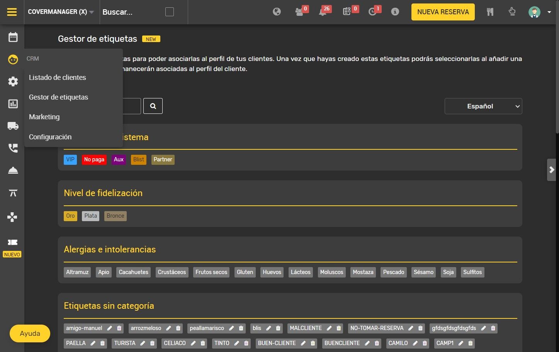Click the NUEVA RESERVA button
The height and width of the screenshot is (352, 559).
coord(443,12)
